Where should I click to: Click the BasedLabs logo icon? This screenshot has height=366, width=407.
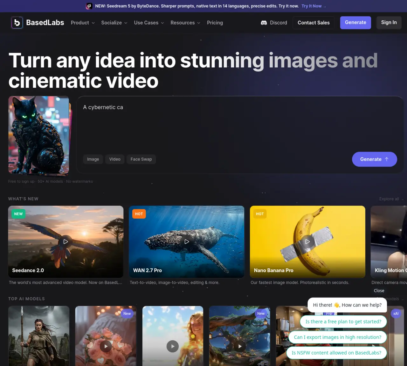click(x=17, y=23)
